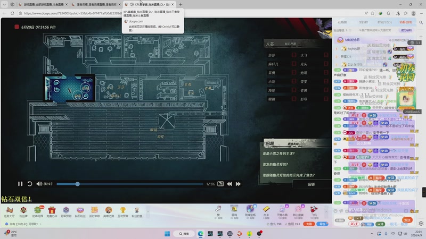Switch to 在线榜 tab
The image size is (426, 239).
pos(342,22)
